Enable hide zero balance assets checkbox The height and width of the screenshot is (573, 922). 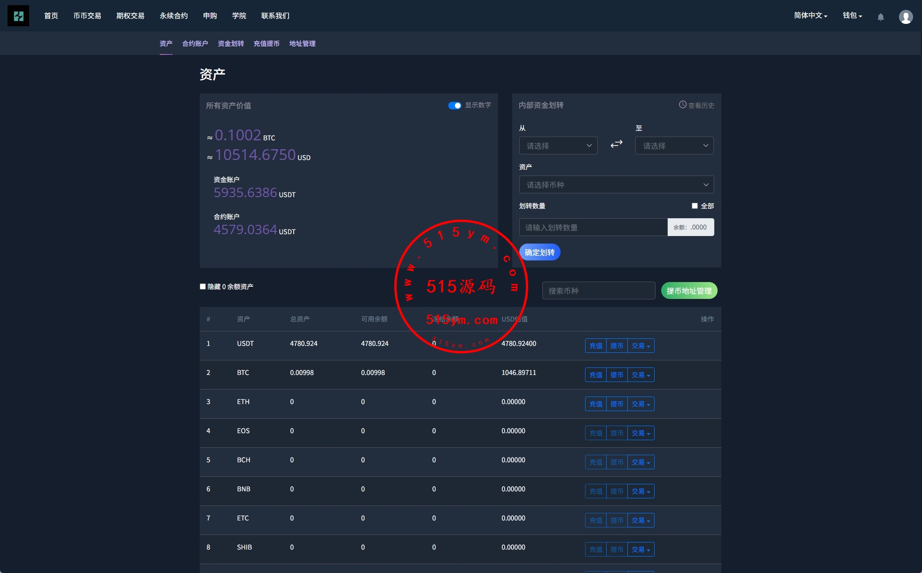203,287
